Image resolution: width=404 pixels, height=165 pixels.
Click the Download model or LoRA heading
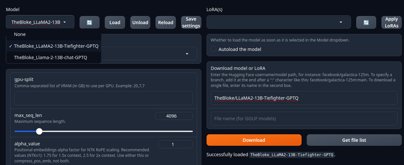[238, 68]
